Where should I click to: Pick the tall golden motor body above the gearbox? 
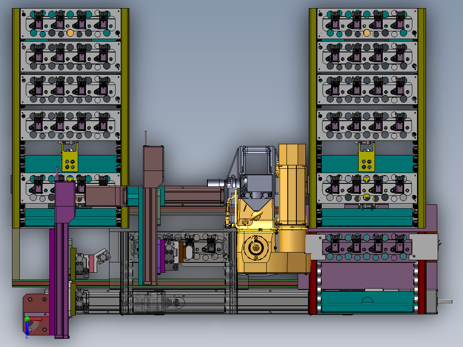(292, 184)
